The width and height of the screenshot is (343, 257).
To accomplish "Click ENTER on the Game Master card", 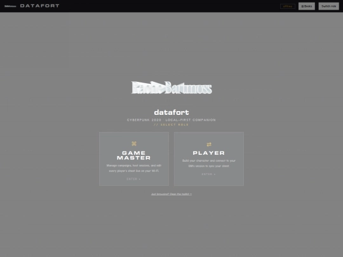I will click(x=133, y=179).
